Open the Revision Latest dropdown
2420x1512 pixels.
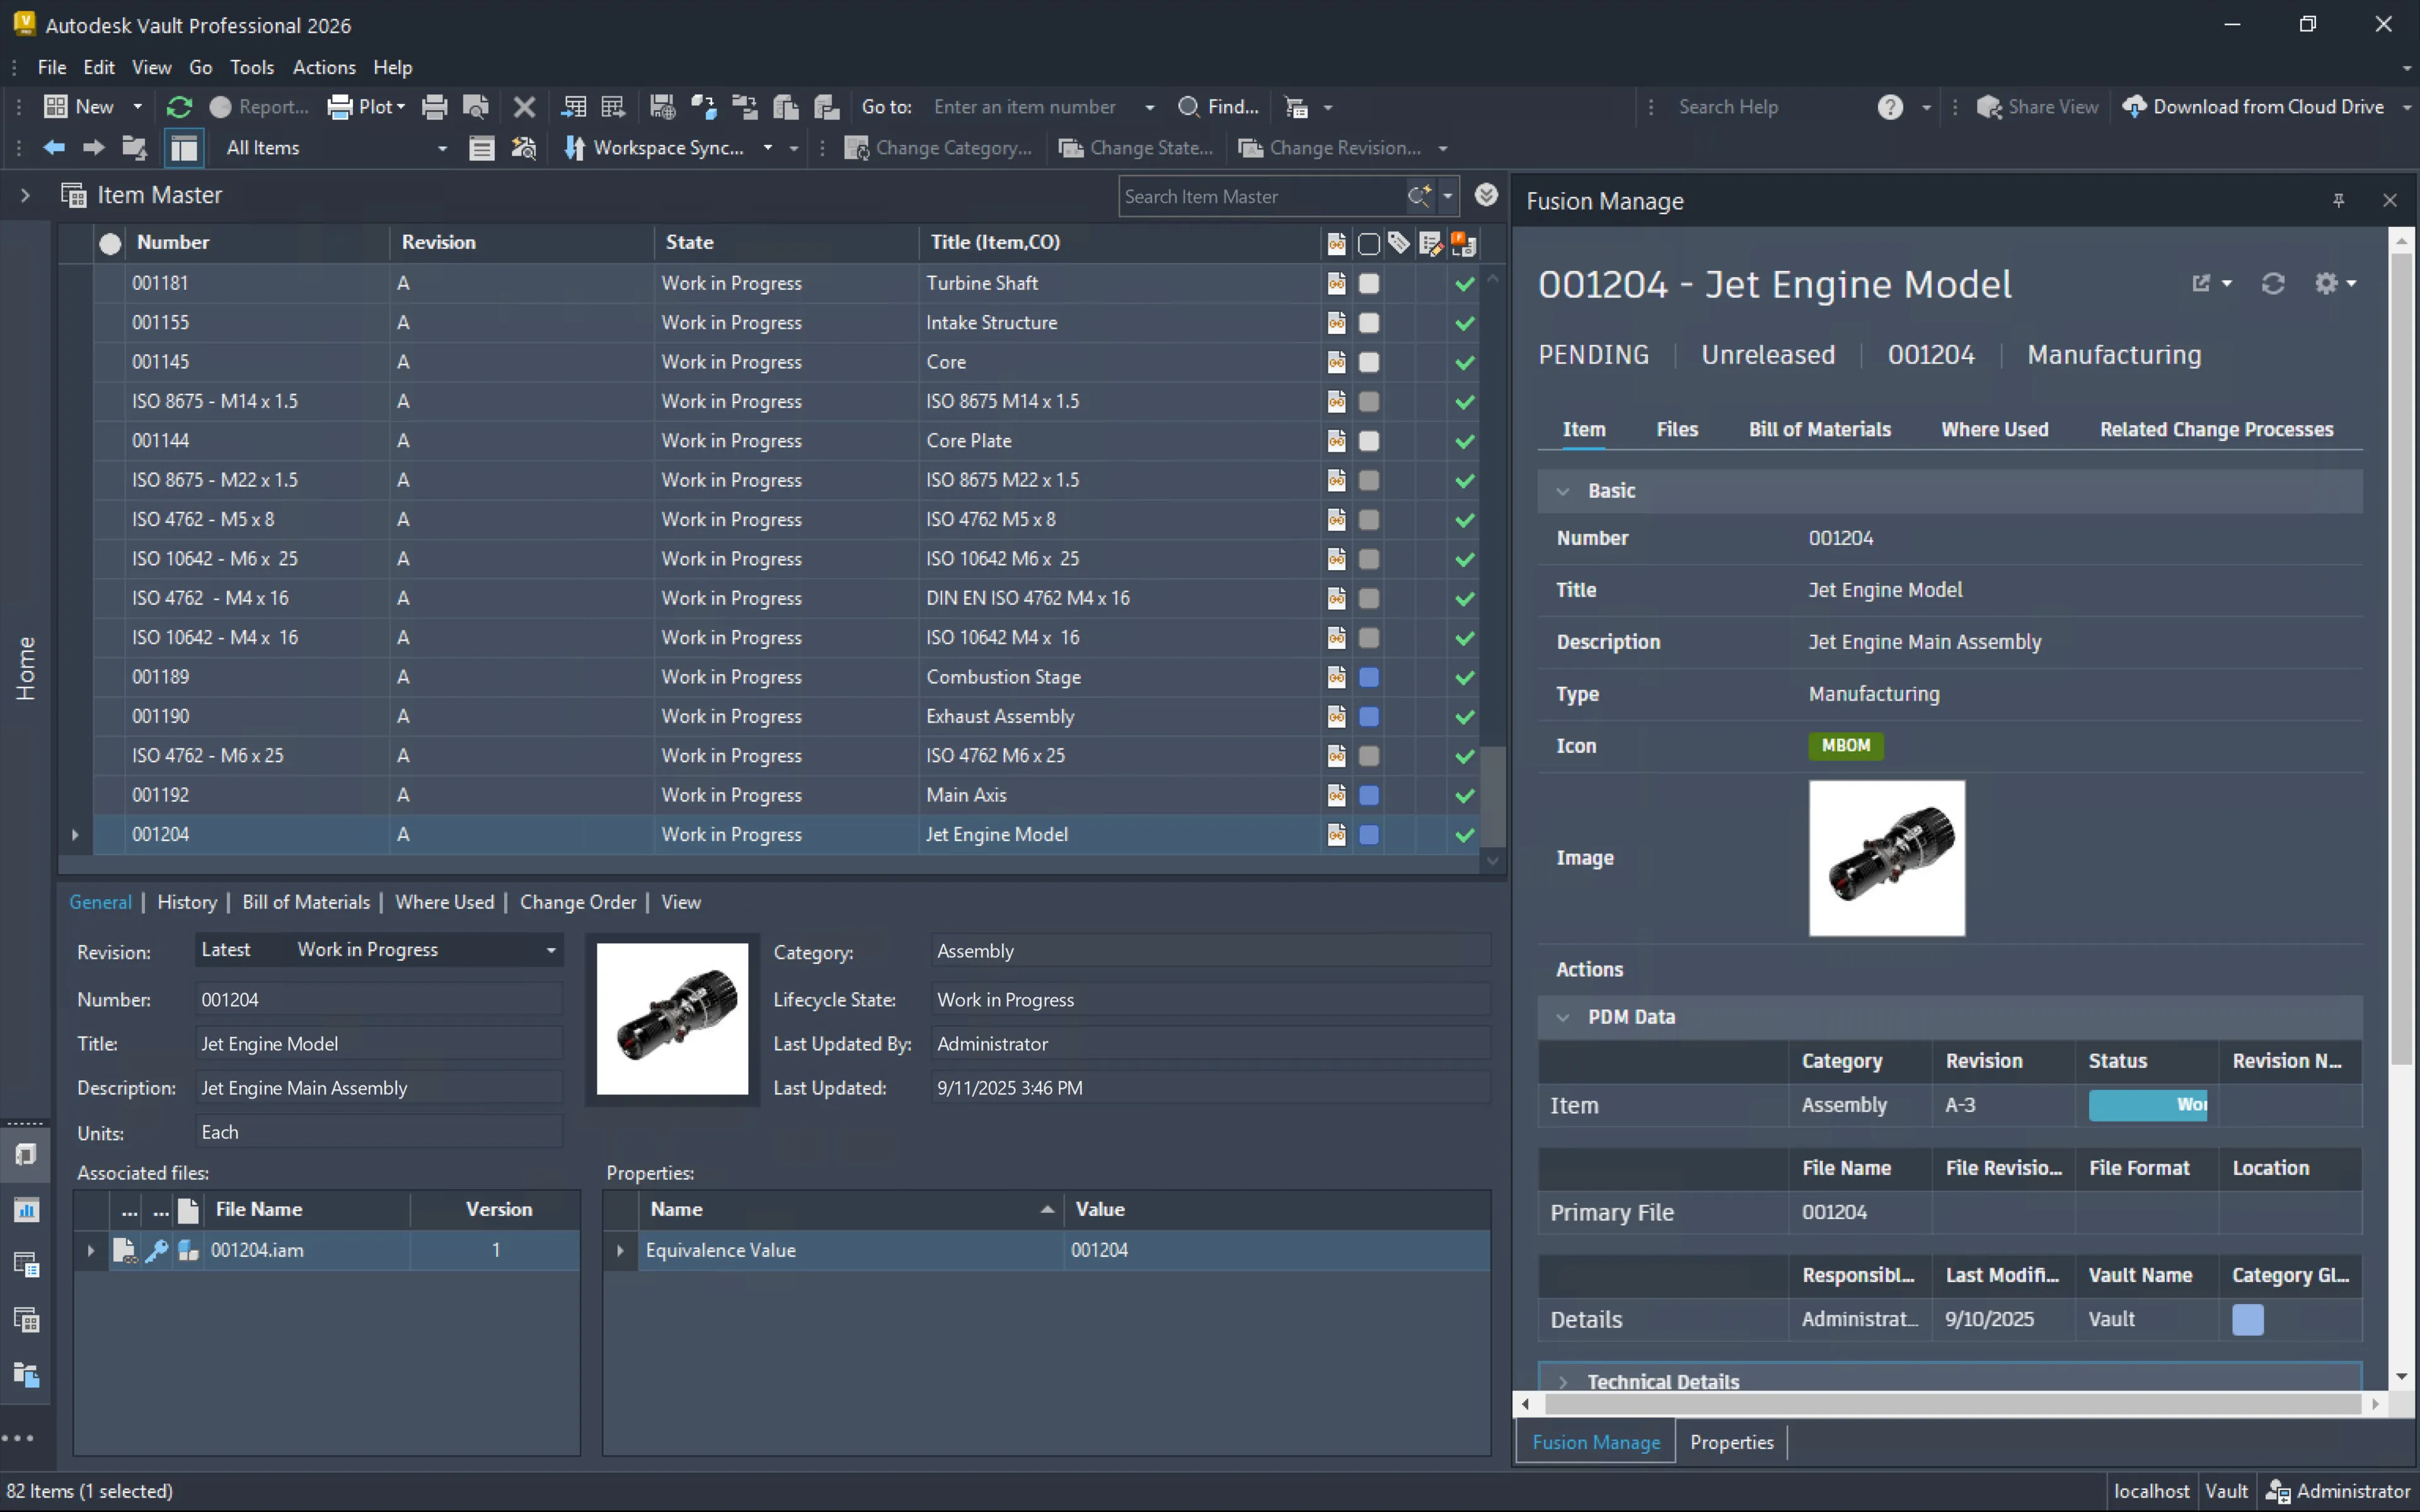tap(551, 950)
